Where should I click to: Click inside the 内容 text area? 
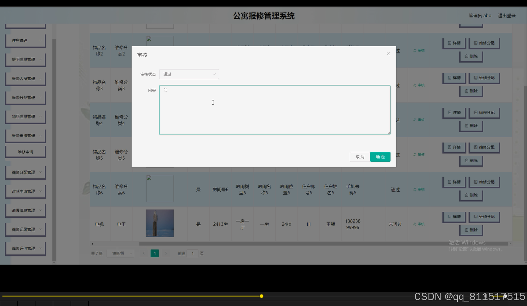pos(275,110)
